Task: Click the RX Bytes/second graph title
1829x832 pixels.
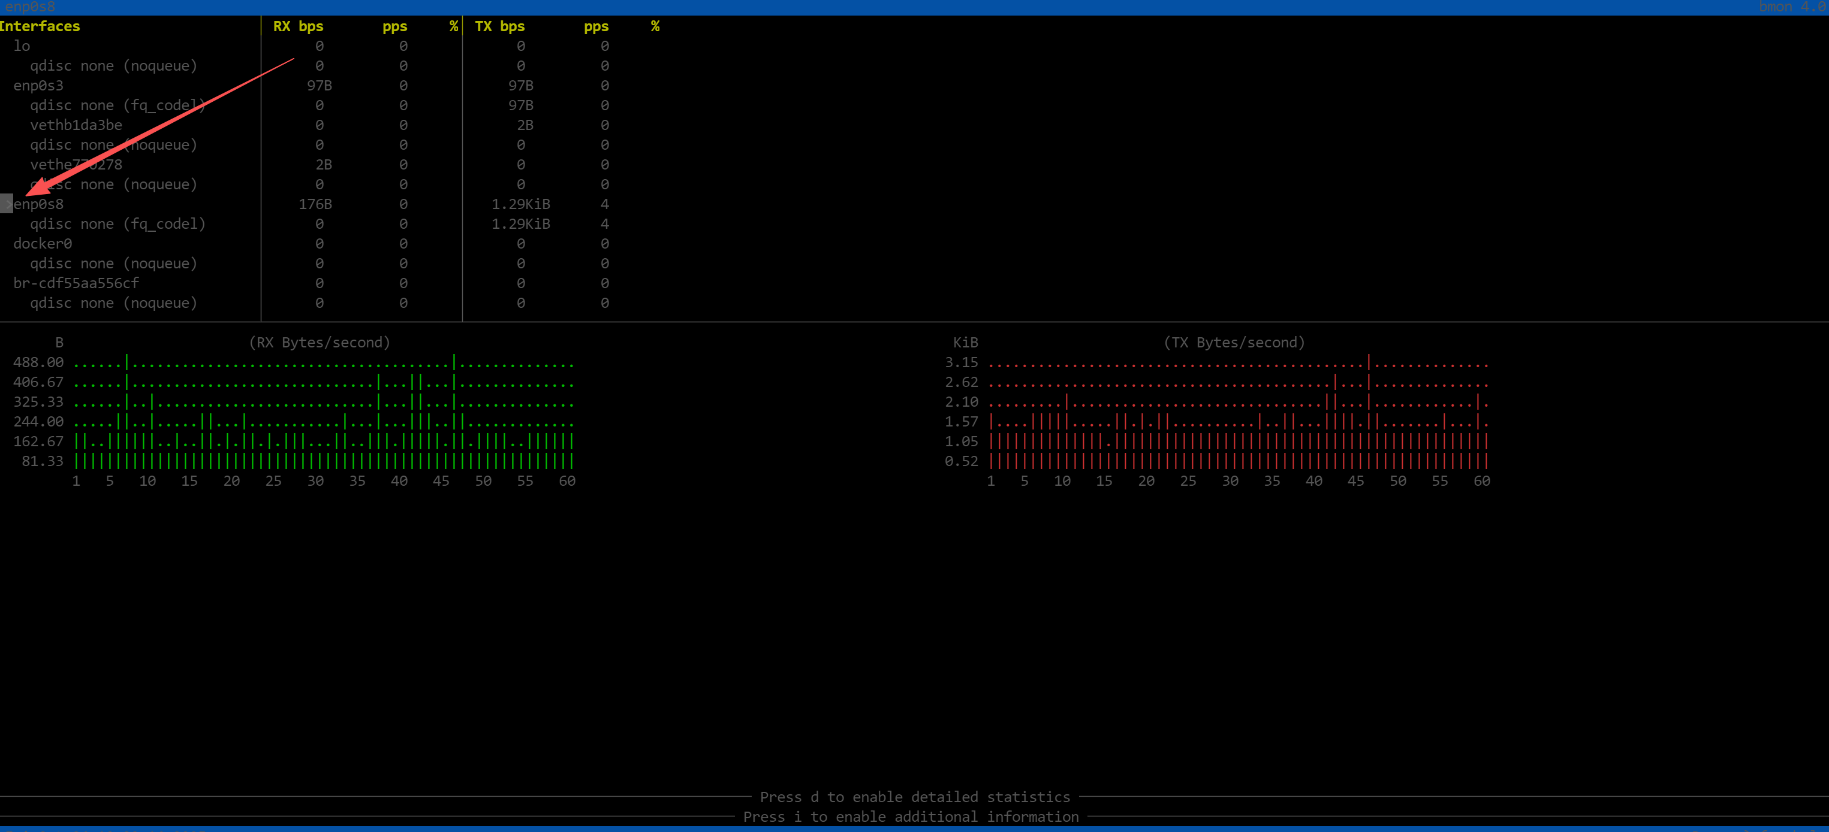Action: [320, 343]
